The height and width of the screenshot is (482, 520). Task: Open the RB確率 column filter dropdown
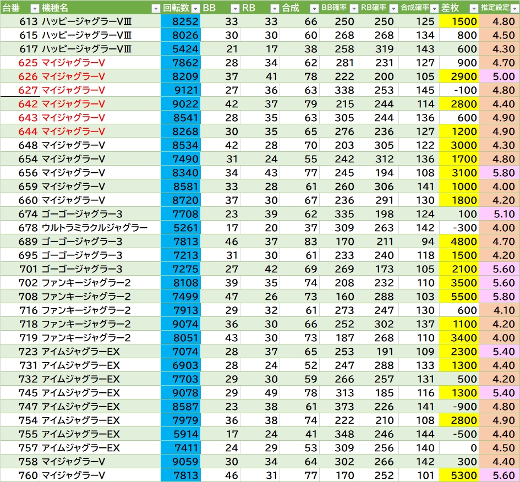[393, 9]
